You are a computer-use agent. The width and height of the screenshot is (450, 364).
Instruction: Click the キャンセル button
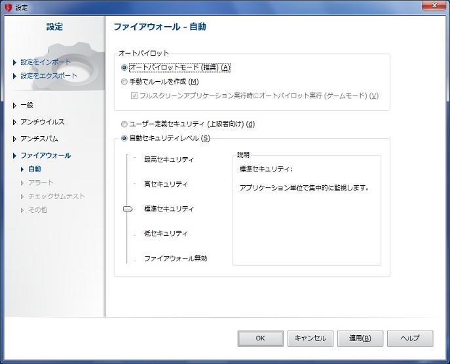point(310,338)
